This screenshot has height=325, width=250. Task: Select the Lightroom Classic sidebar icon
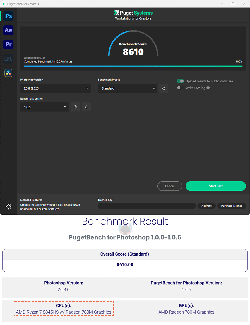pyautogui.click(x=9, y=59)
